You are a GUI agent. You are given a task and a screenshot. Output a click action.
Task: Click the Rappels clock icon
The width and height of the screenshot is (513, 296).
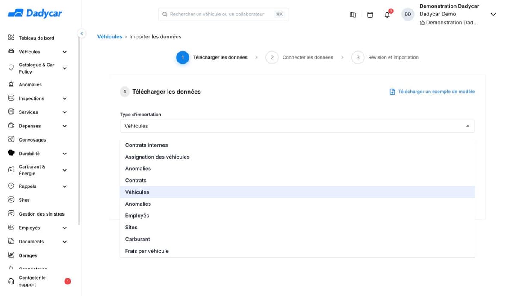pos(11,186)
